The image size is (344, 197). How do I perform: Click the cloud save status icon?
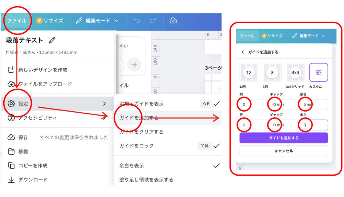[173, 21]
